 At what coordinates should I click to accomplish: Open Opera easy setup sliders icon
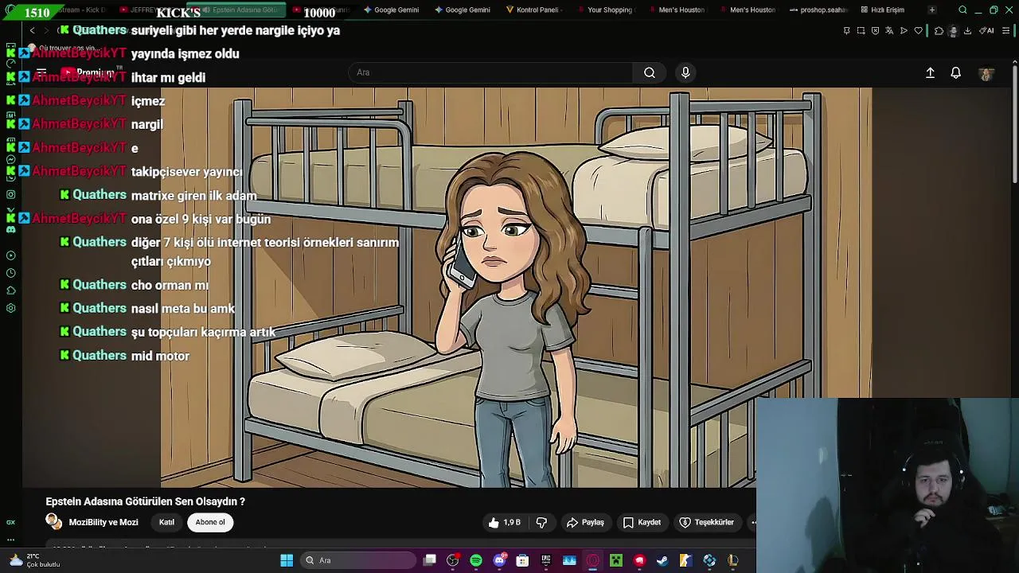point(1005,30)
